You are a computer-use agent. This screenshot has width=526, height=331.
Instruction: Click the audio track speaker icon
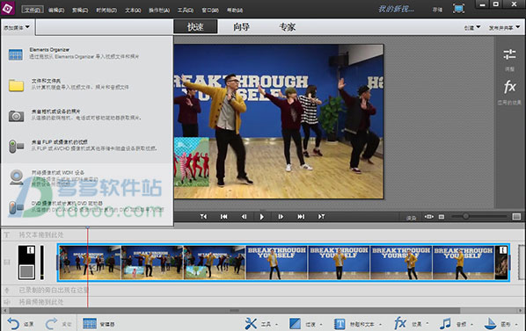7,302
